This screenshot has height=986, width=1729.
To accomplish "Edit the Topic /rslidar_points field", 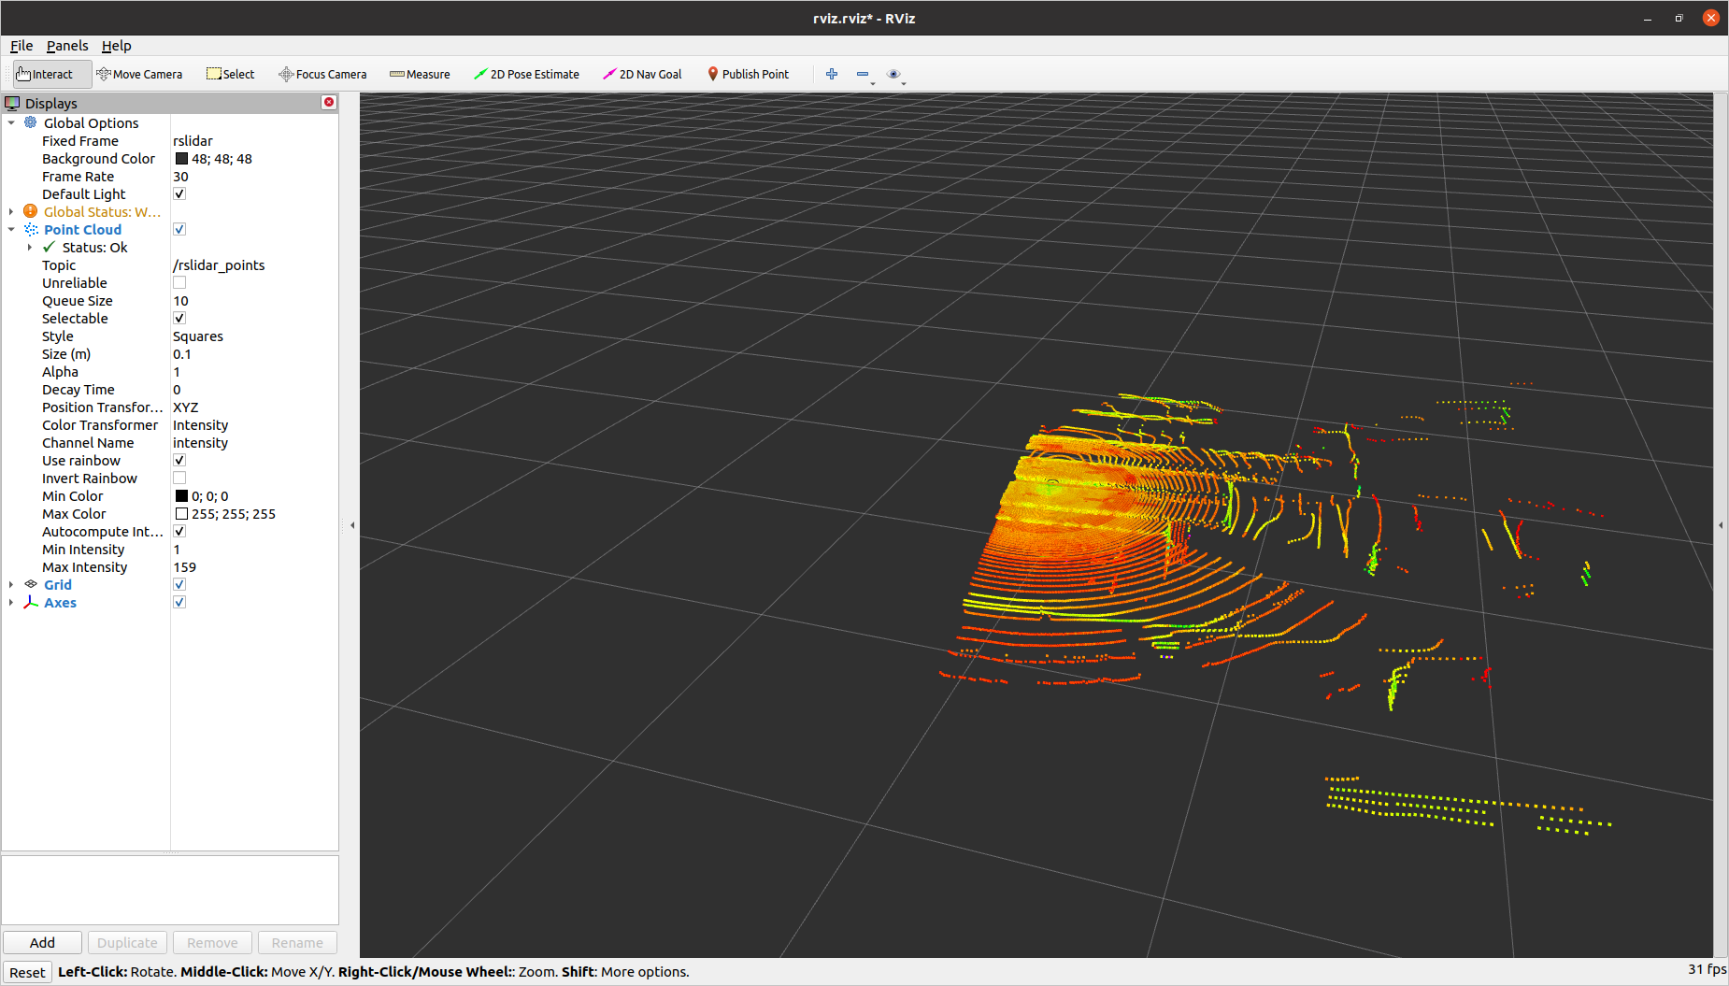I will coord(253,264).
